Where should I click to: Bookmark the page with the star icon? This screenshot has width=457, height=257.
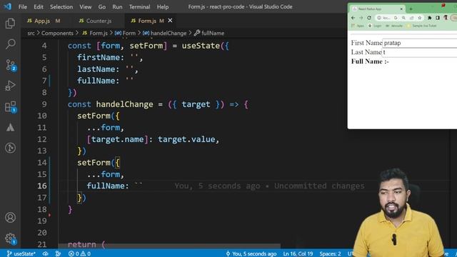pyautogui.click(x=420, y=18)
